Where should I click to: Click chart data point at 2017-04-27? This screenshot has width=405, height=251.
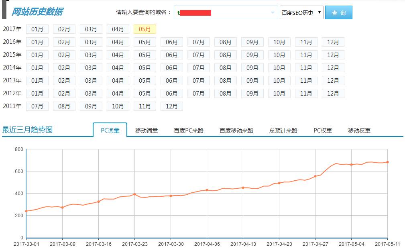[315, 176]
